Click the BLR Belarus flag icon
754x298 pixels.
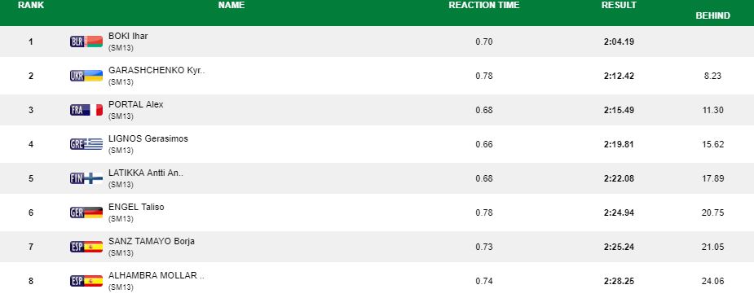[86, 42]
